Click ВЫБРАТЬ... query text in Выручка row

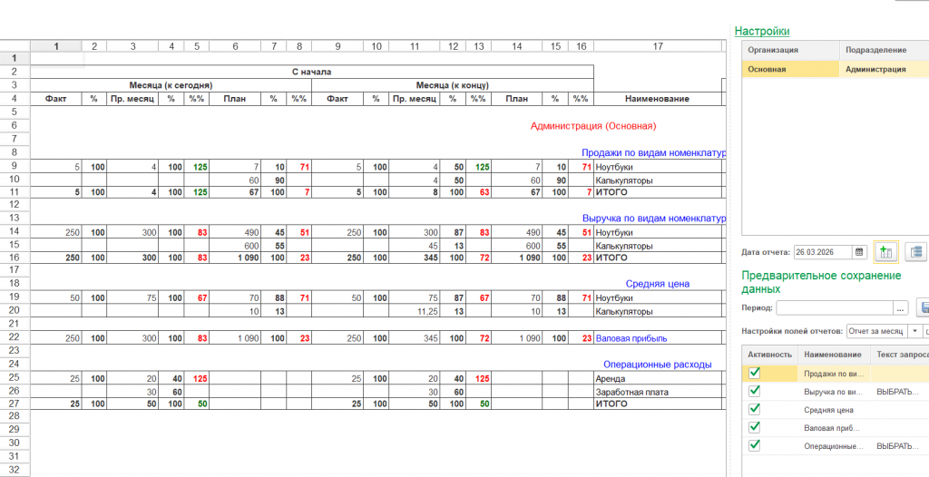[x=899, y=392]
